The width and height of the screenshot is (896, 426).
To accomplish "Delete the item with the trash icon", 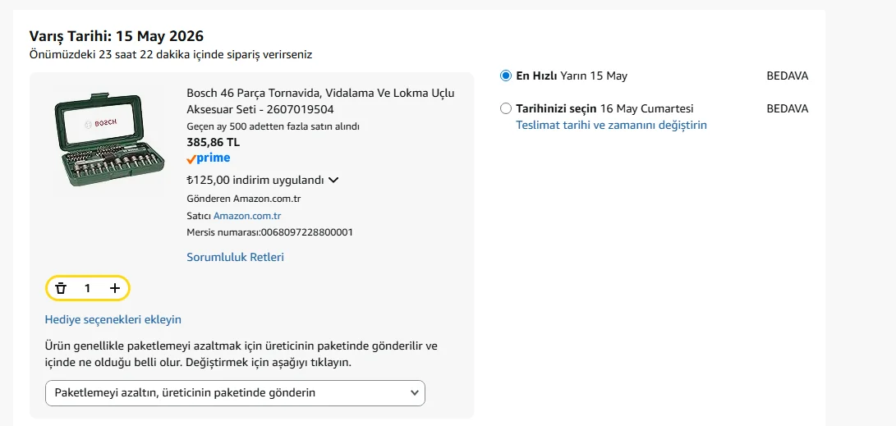I will point(61,288).
